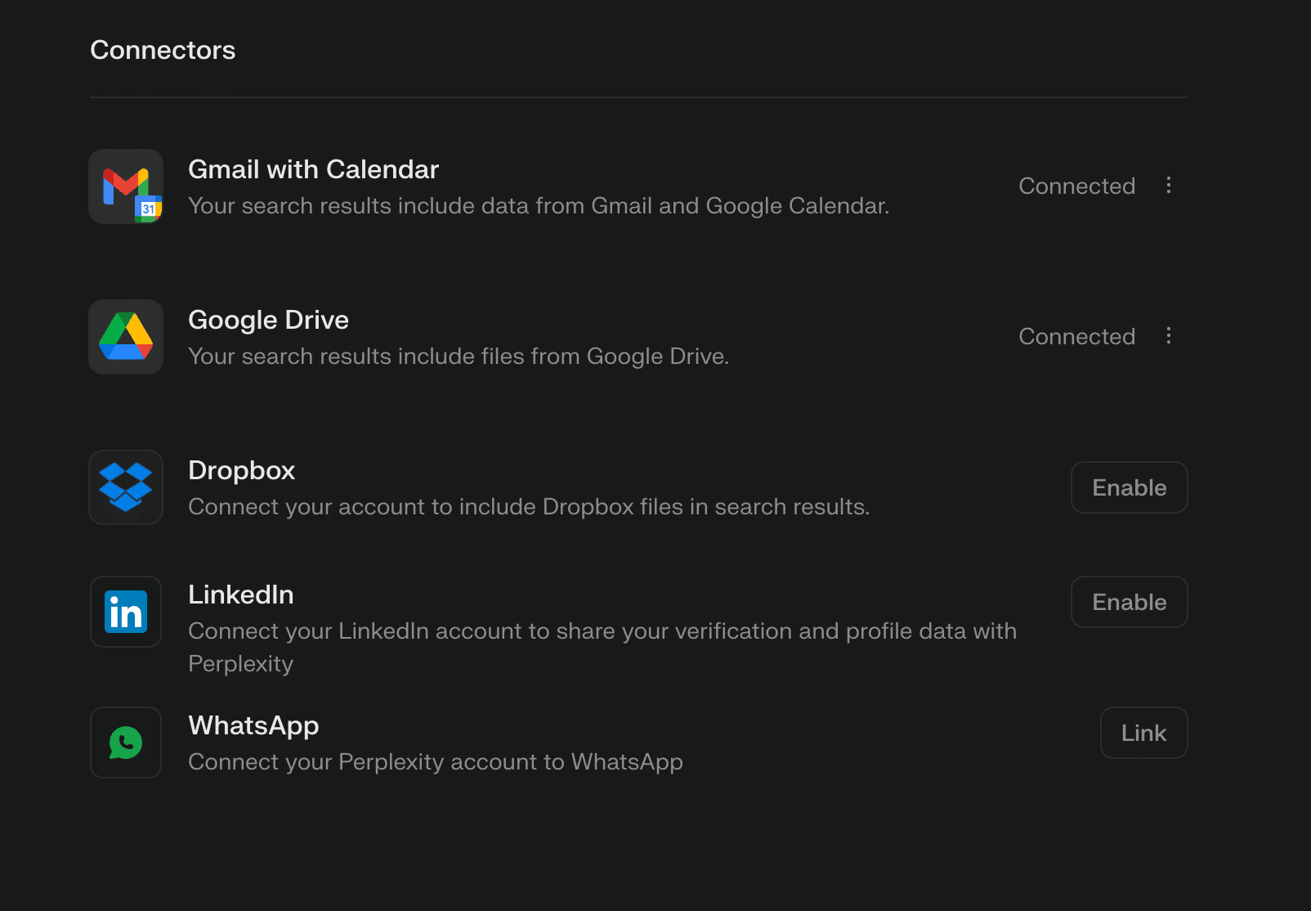The image size is (1311, 911).
Task: Click the WhatsApp logo icon
Action: [126, 743]
